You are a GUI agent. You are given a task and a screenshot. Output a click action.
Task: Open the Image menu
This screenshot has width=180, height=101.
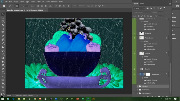[16, 2]
